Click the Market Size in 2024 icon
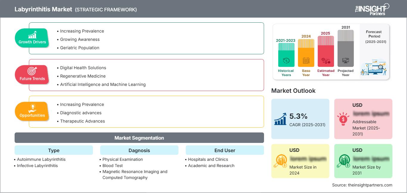407x193 pixels. [280, 161]
